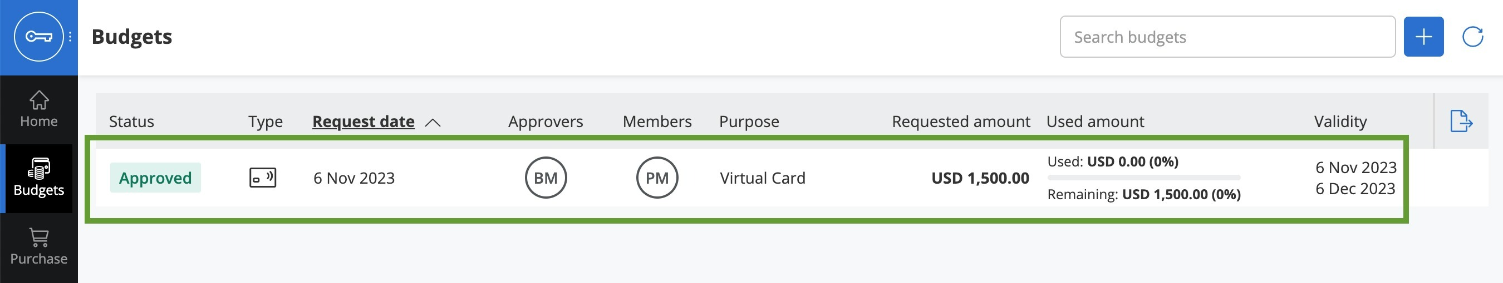Viewport: 1503px width, 283px height.
Task: Open the three-dot menu beside the key logo
Action: click(x=70, y=37)
